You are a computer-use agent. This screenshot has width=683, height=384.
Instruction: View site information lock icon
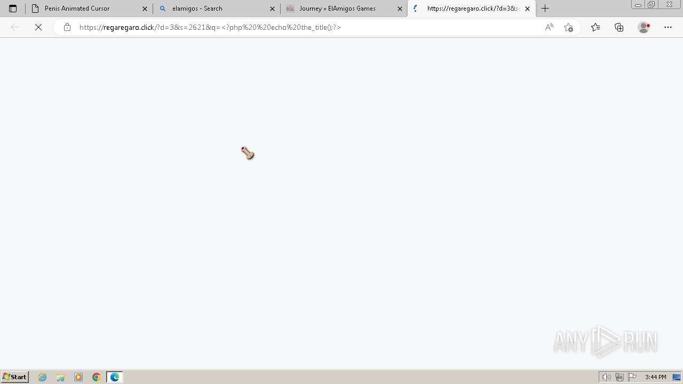[67, 27]
